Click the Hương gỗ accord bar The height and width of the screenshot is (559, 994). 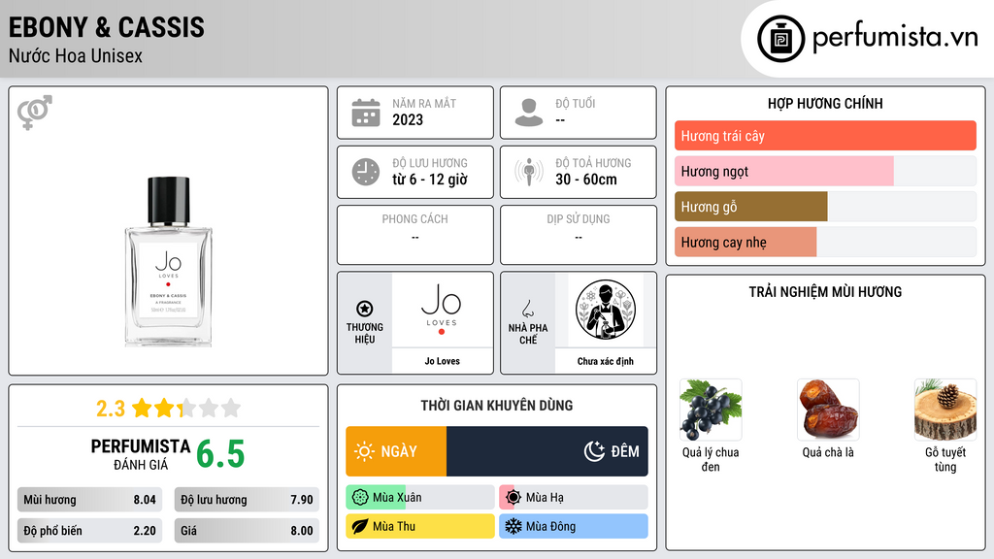click(x=825, y=207)
